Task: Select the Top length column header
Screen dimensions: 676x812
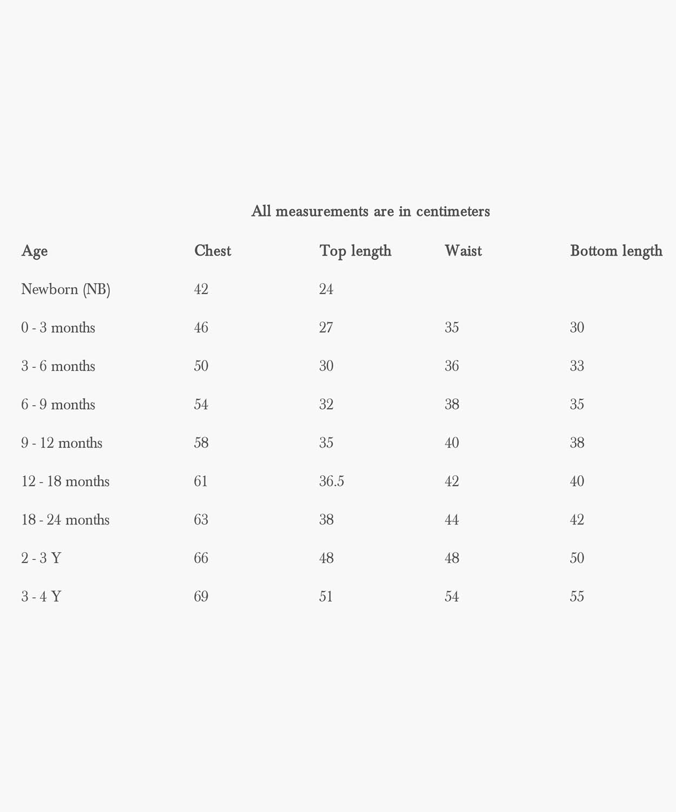Action: pyautogui.click(x=355, y=251)
